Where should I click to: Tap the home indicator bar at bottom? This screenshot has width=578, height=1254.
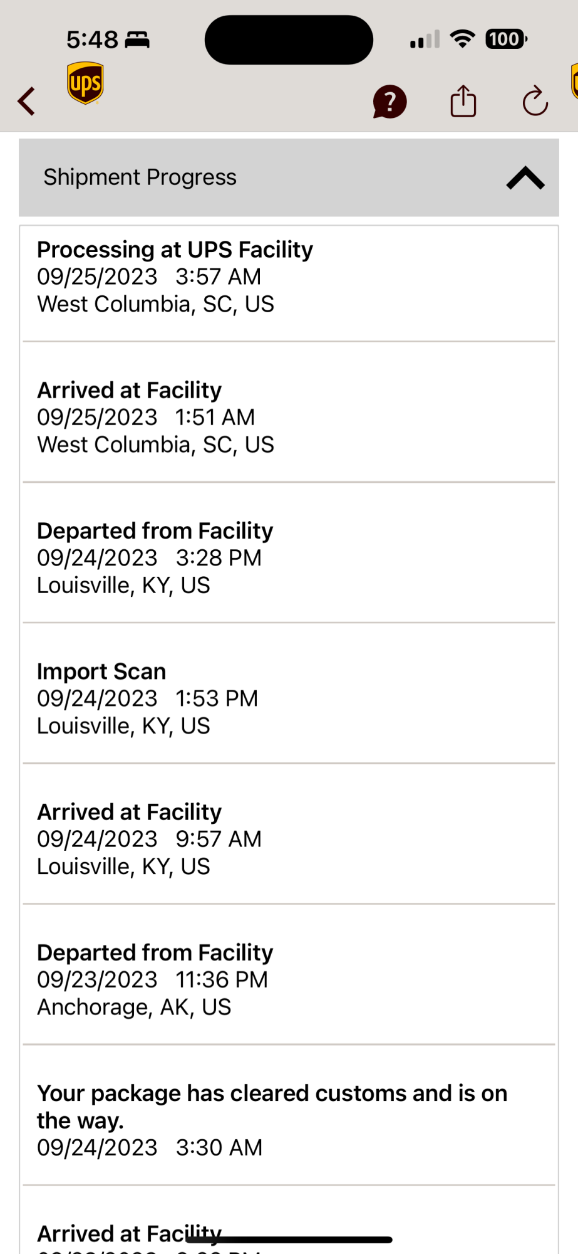pos(289,1240)
